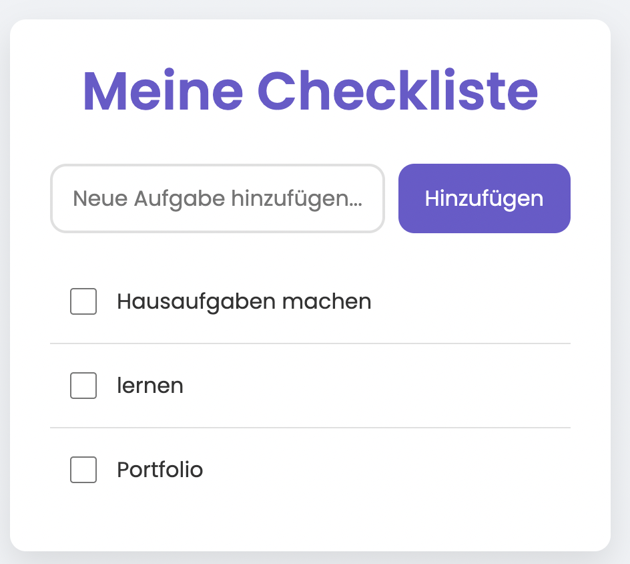Focus the "Neue Aufgabe hinzufügen..." input field

tap(218, 198)
